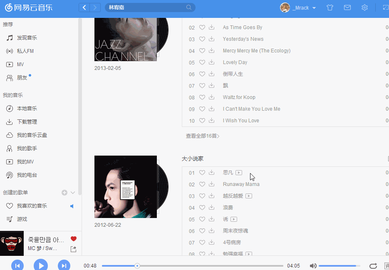Toggle the red heart on current song
The image size is (389, 270).
(74, 239)
